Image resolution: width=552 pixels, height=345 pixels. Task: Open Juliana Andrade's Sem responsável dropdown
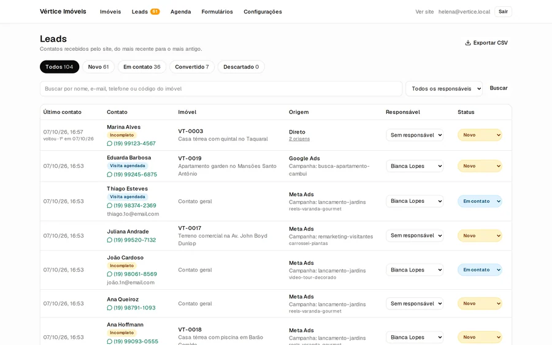[x=415, y=236]
